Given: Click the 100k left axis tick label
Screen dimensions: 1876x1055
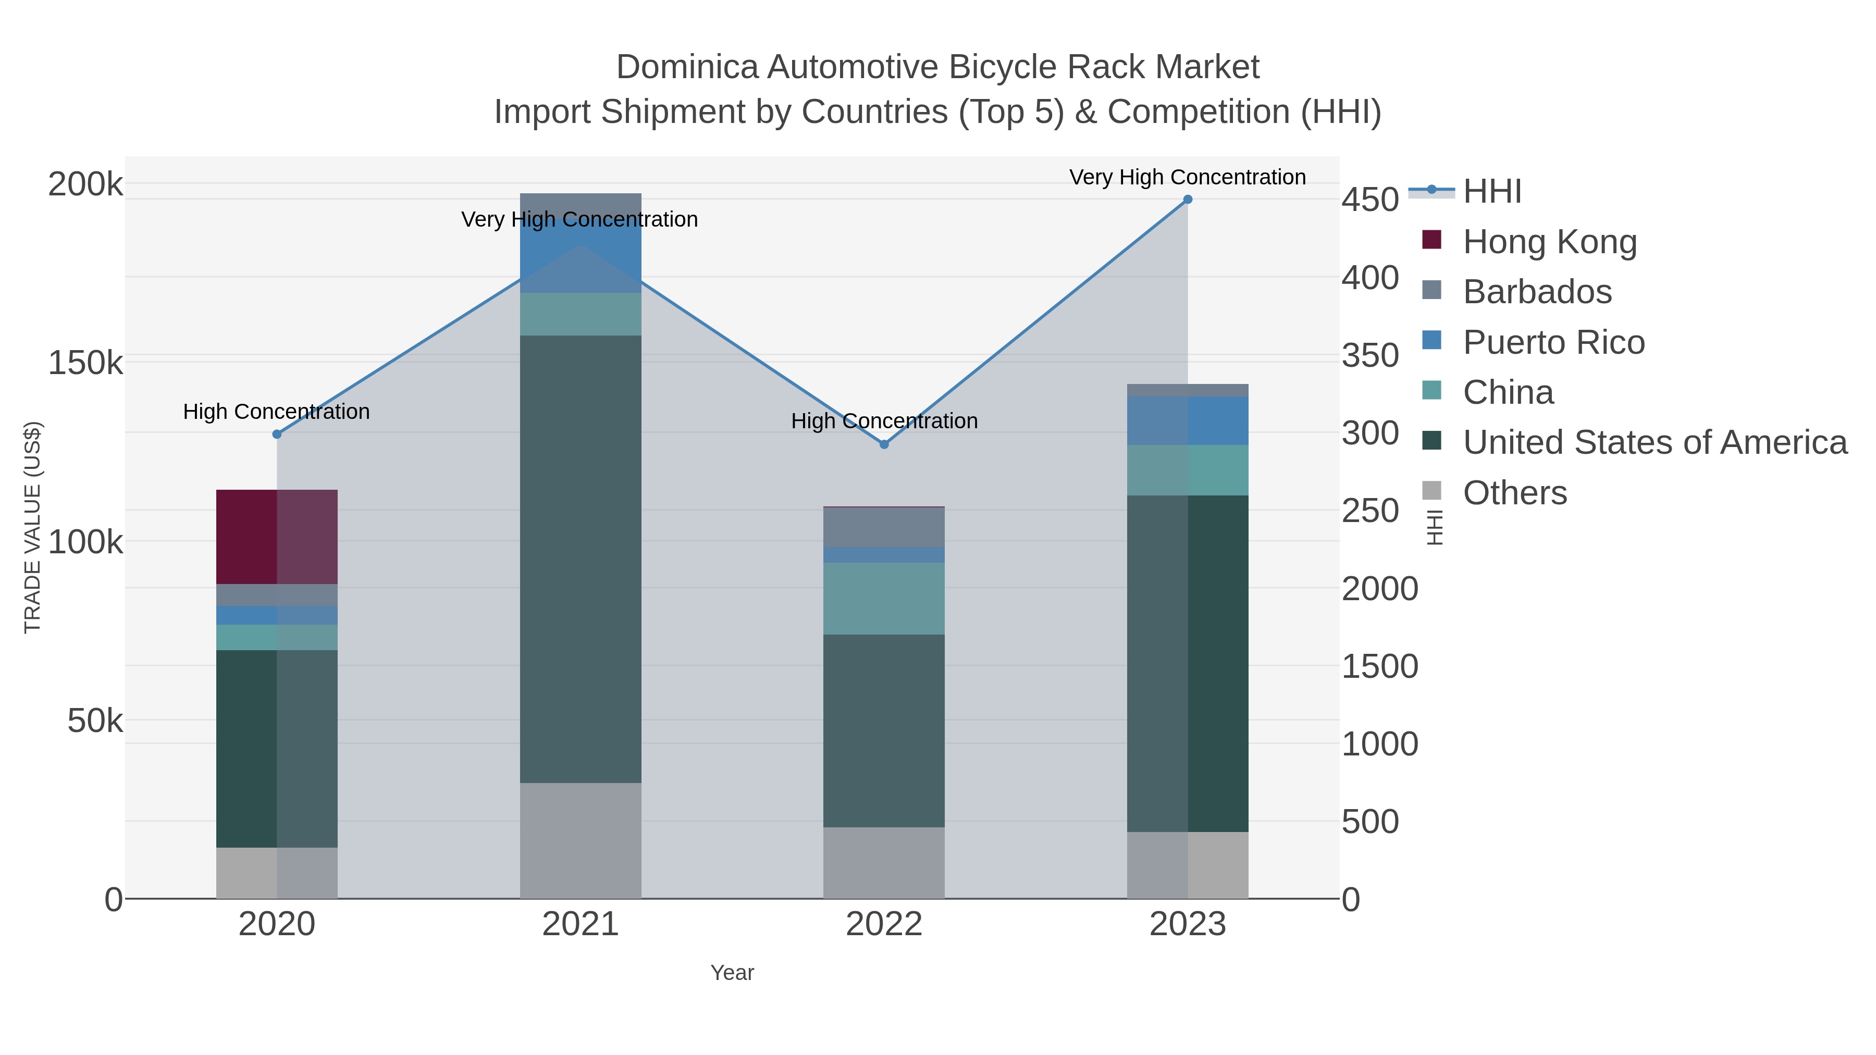Looking at the screenshot, I should (x=86, y=542).
